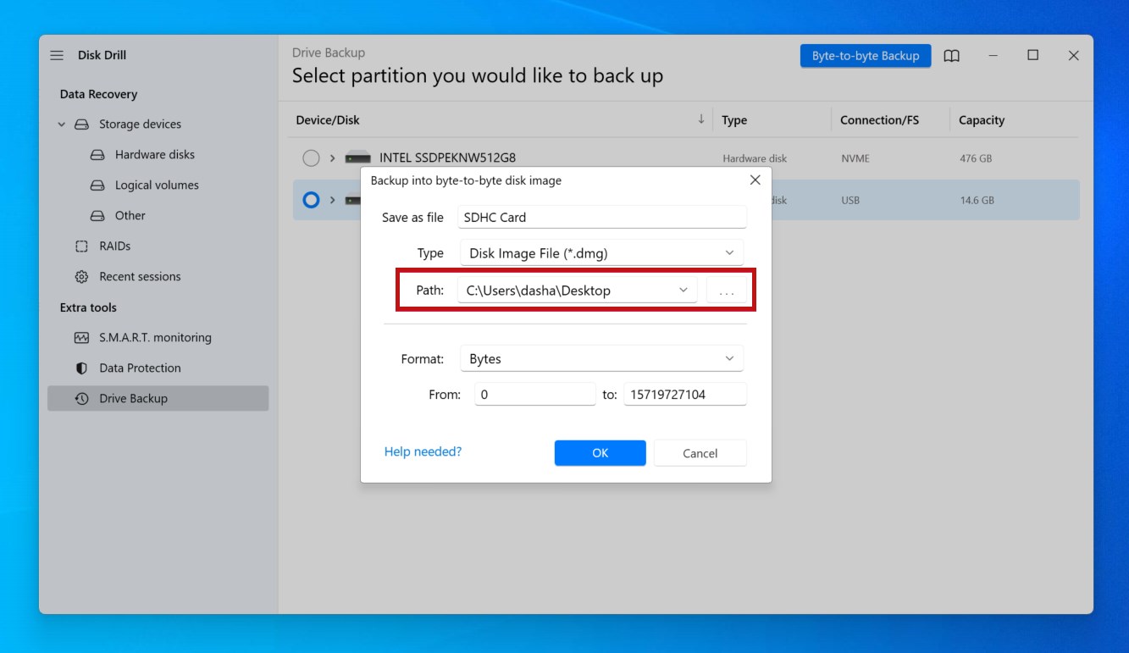Screen dimensions: 1129x653
Task: Click the Other drive icon in sidebar
Action: [97, 216]
